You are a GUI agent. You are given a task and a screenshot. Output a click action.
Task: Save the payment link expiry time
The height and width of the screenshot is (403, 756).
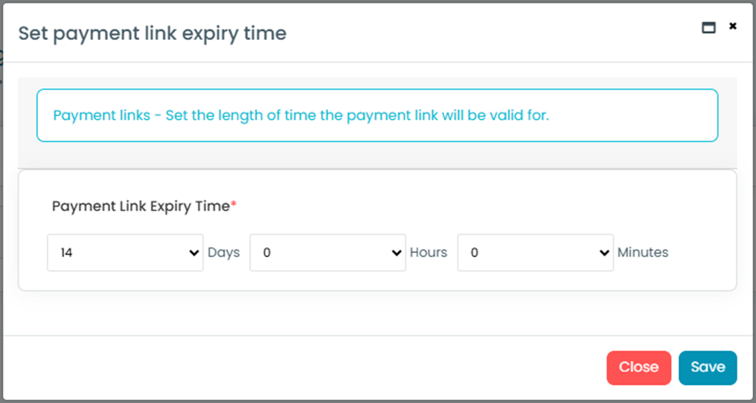707,368
